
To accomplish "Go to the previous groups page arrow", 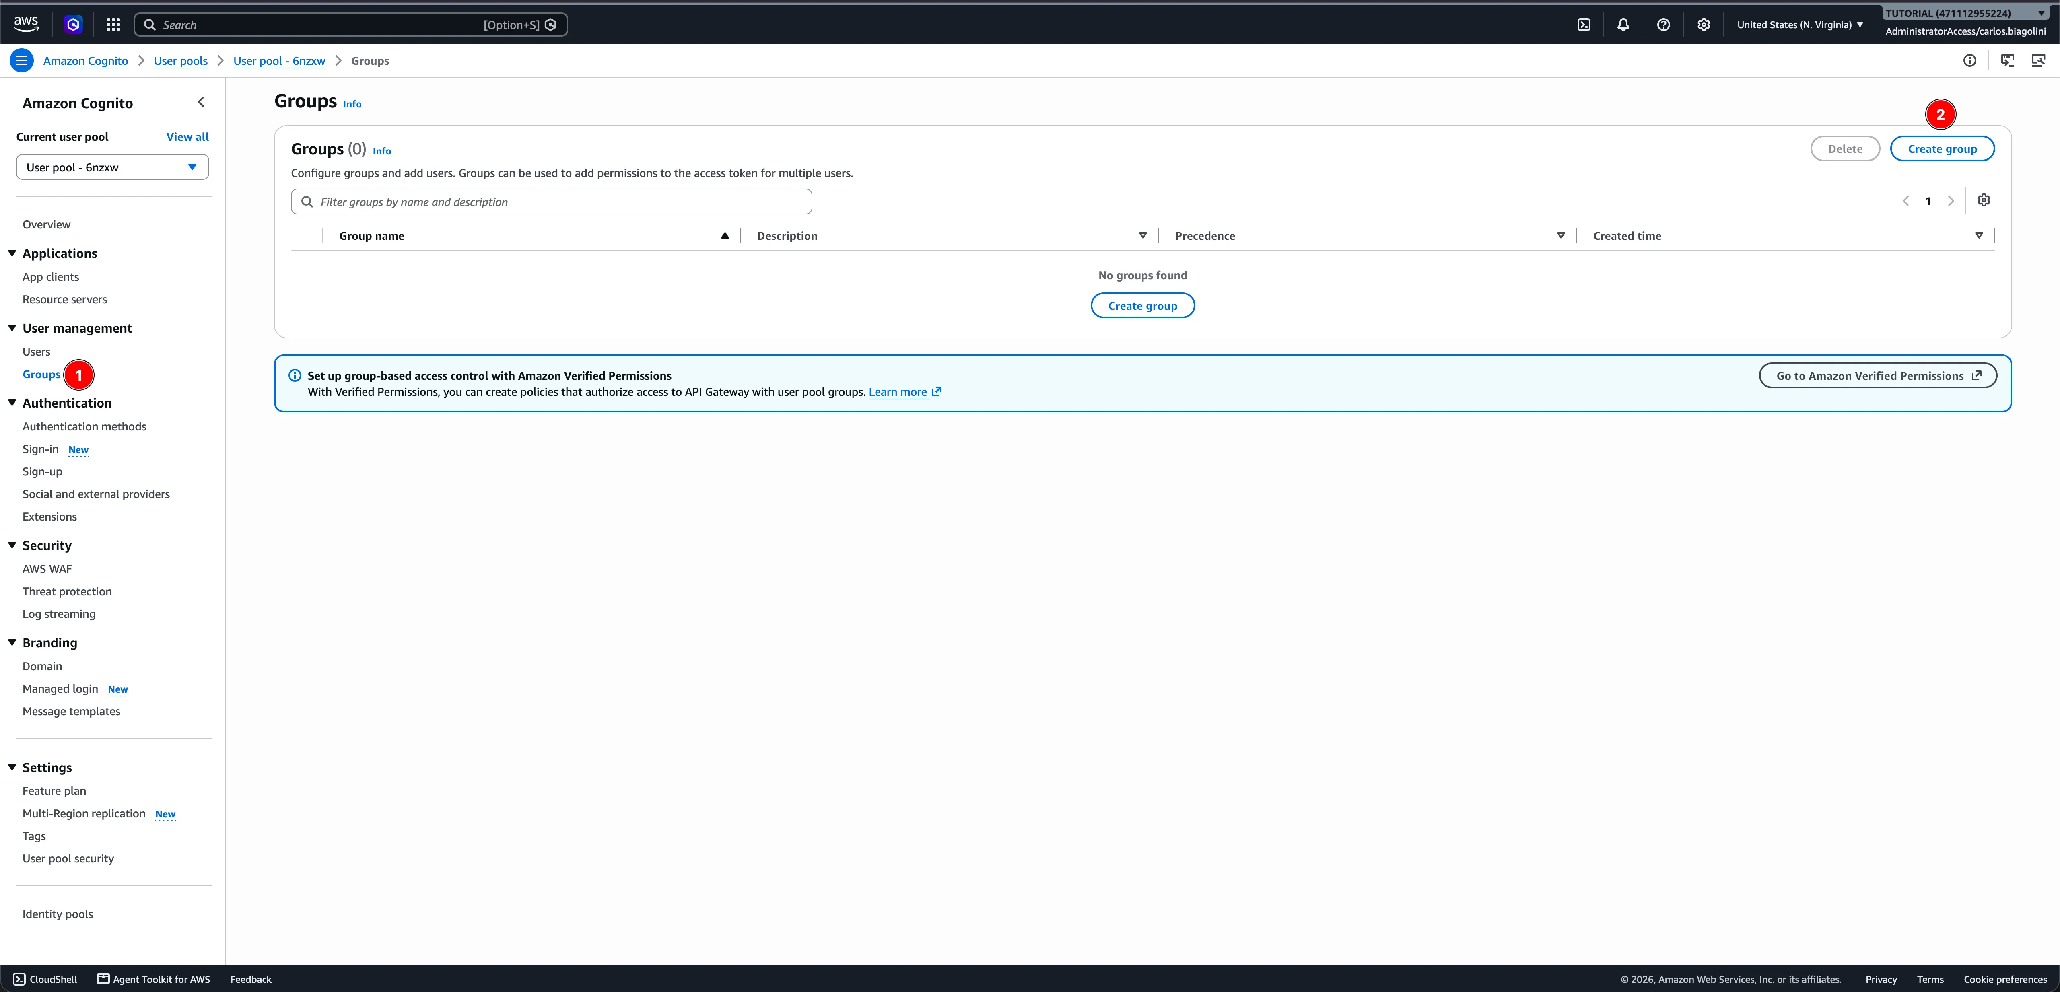I will pyautogui.click(x=1905, y=201).
